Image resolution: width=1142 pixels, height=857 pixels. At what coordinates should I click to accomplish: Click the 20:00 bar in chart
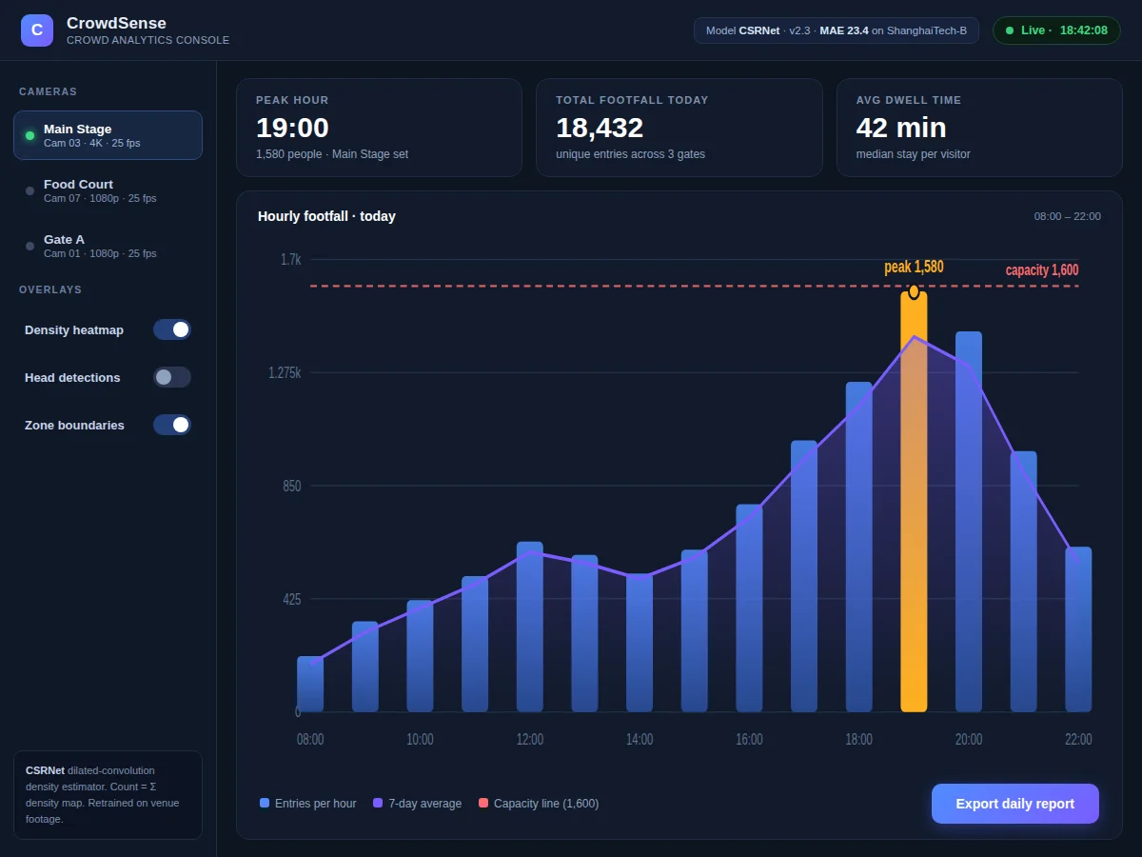[969, 522]
